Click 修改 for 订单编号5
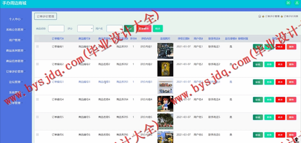This screenshot has height=143, width=301. pyautogui.click(x=280, y=117)
